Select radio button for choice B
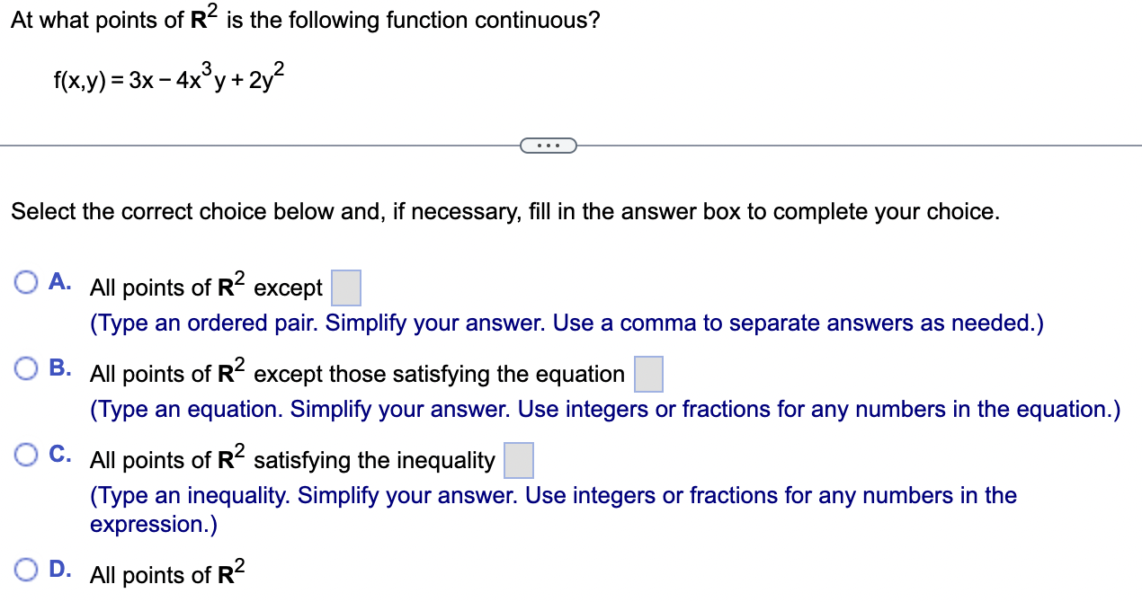Image resolution: width=1142 pixels, height=602 pixels. tap(24, 367)
